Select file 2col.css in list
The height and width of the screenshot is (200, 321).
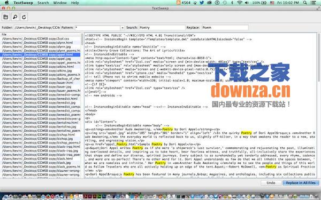pos(40,38)
